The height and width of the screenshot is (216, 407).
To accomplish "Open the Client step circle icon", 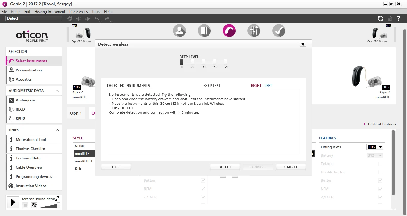I will 179,31.
